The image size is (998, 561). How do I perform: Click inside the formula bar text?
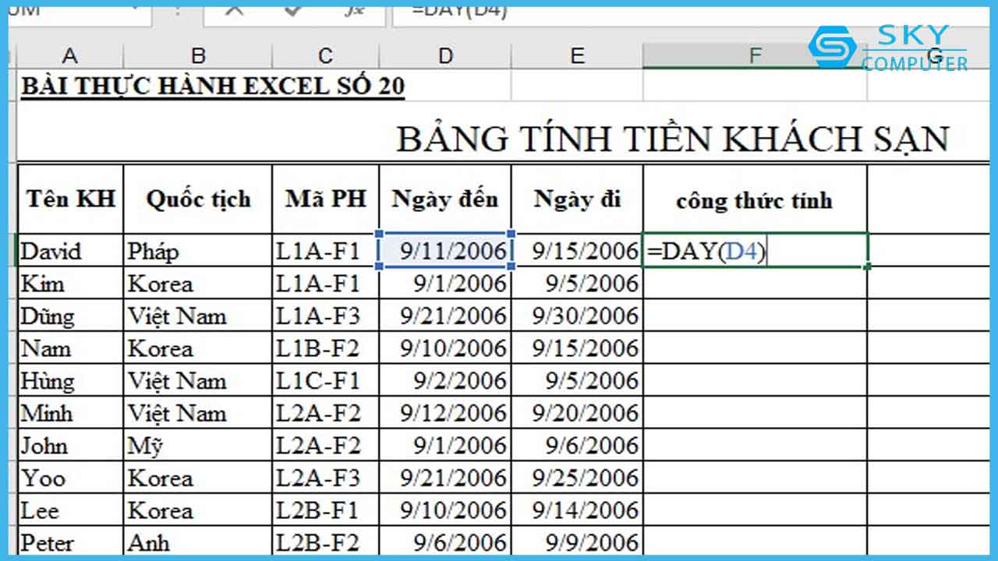click(624, 11)
